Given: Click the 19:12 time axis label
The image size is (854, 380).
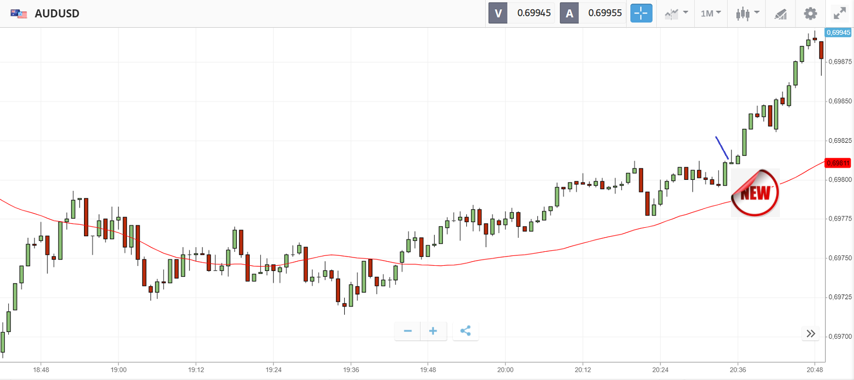Looking at the screenshot, I should [196, 370].
